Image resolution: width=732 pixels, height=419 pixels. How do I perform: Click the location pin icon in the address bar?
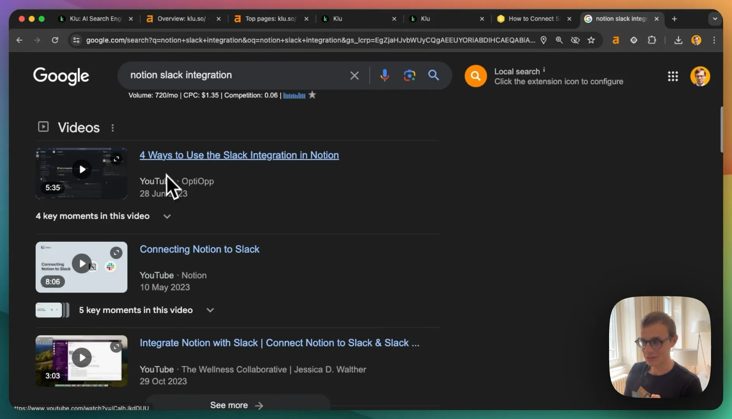544,40
